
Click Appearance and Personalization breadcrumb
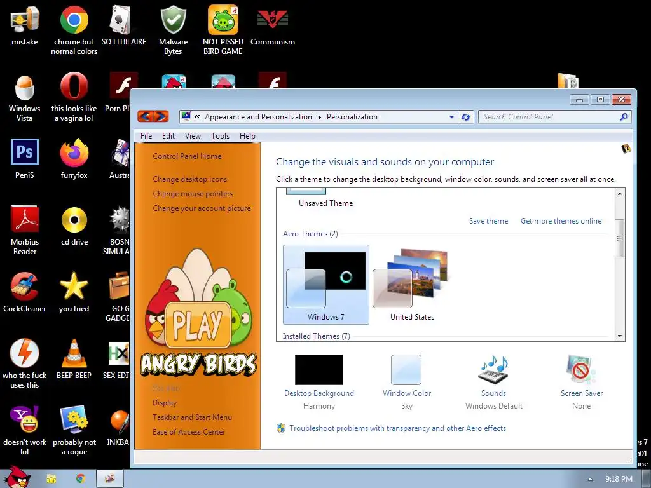[258, 117]
